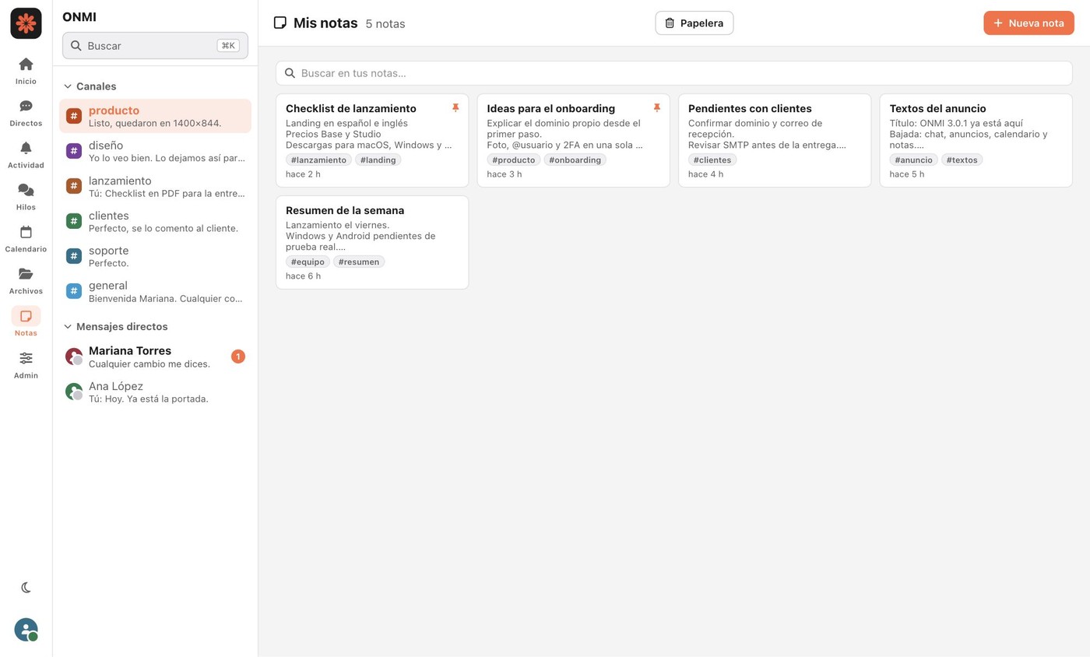The image size is (1090, 657).
Task: Open the Calendario icon
Action: pyautogui.click(x=26, y=232)
